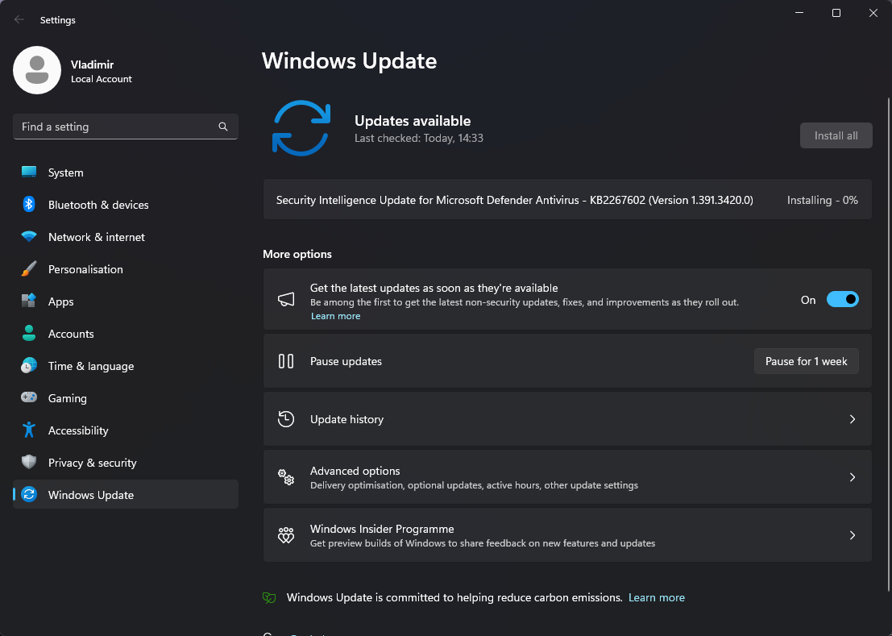Open Learn more about carbon emissions
This screenshot has width=892, height=636.
click(x=656, y=597)
